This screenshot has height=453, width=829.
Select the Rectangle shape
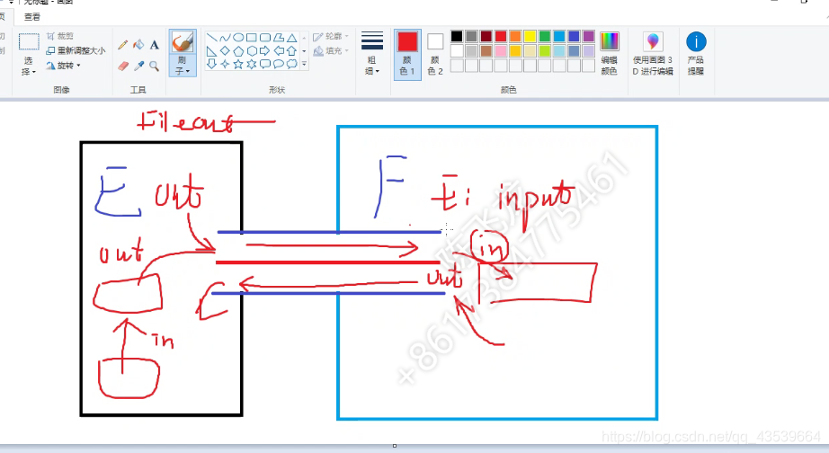252,38
